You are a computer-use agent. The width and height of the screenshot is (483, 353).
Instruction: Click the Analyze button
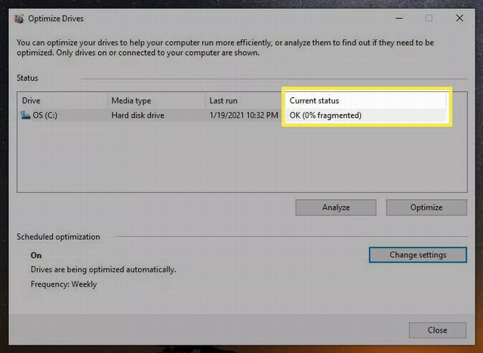(x=336, y=207)
